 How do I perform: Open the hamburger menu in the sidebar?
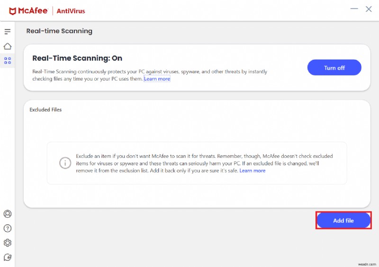coord(7,32)
